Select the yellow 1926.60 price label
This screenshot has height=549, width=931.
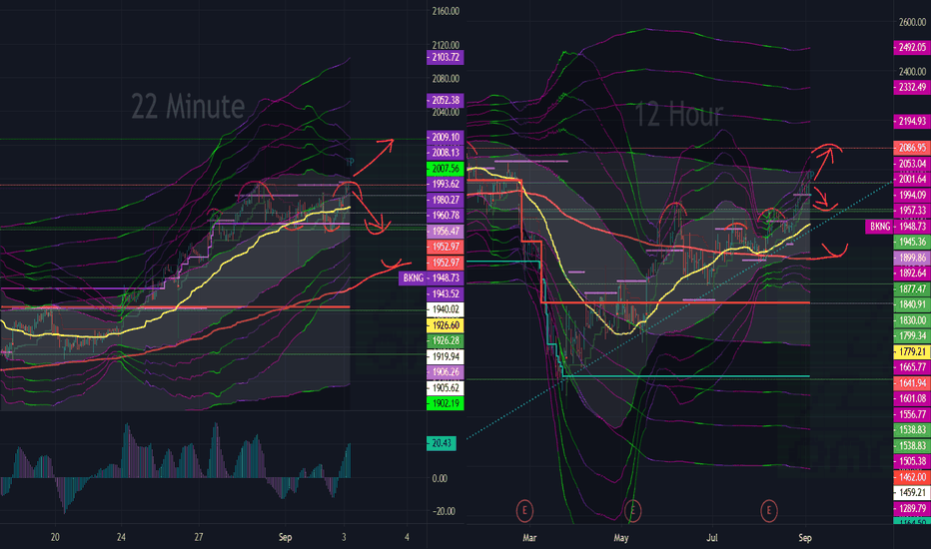point(445,325)
